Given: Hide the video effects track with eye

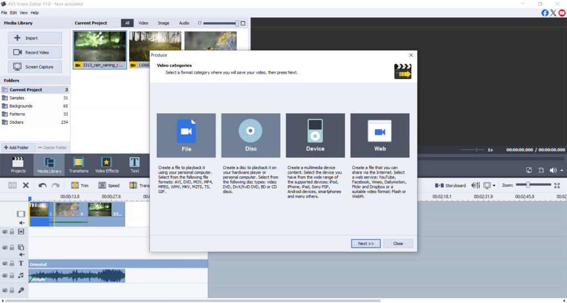Looking at the screenshot, I should (x=4, y=232).
